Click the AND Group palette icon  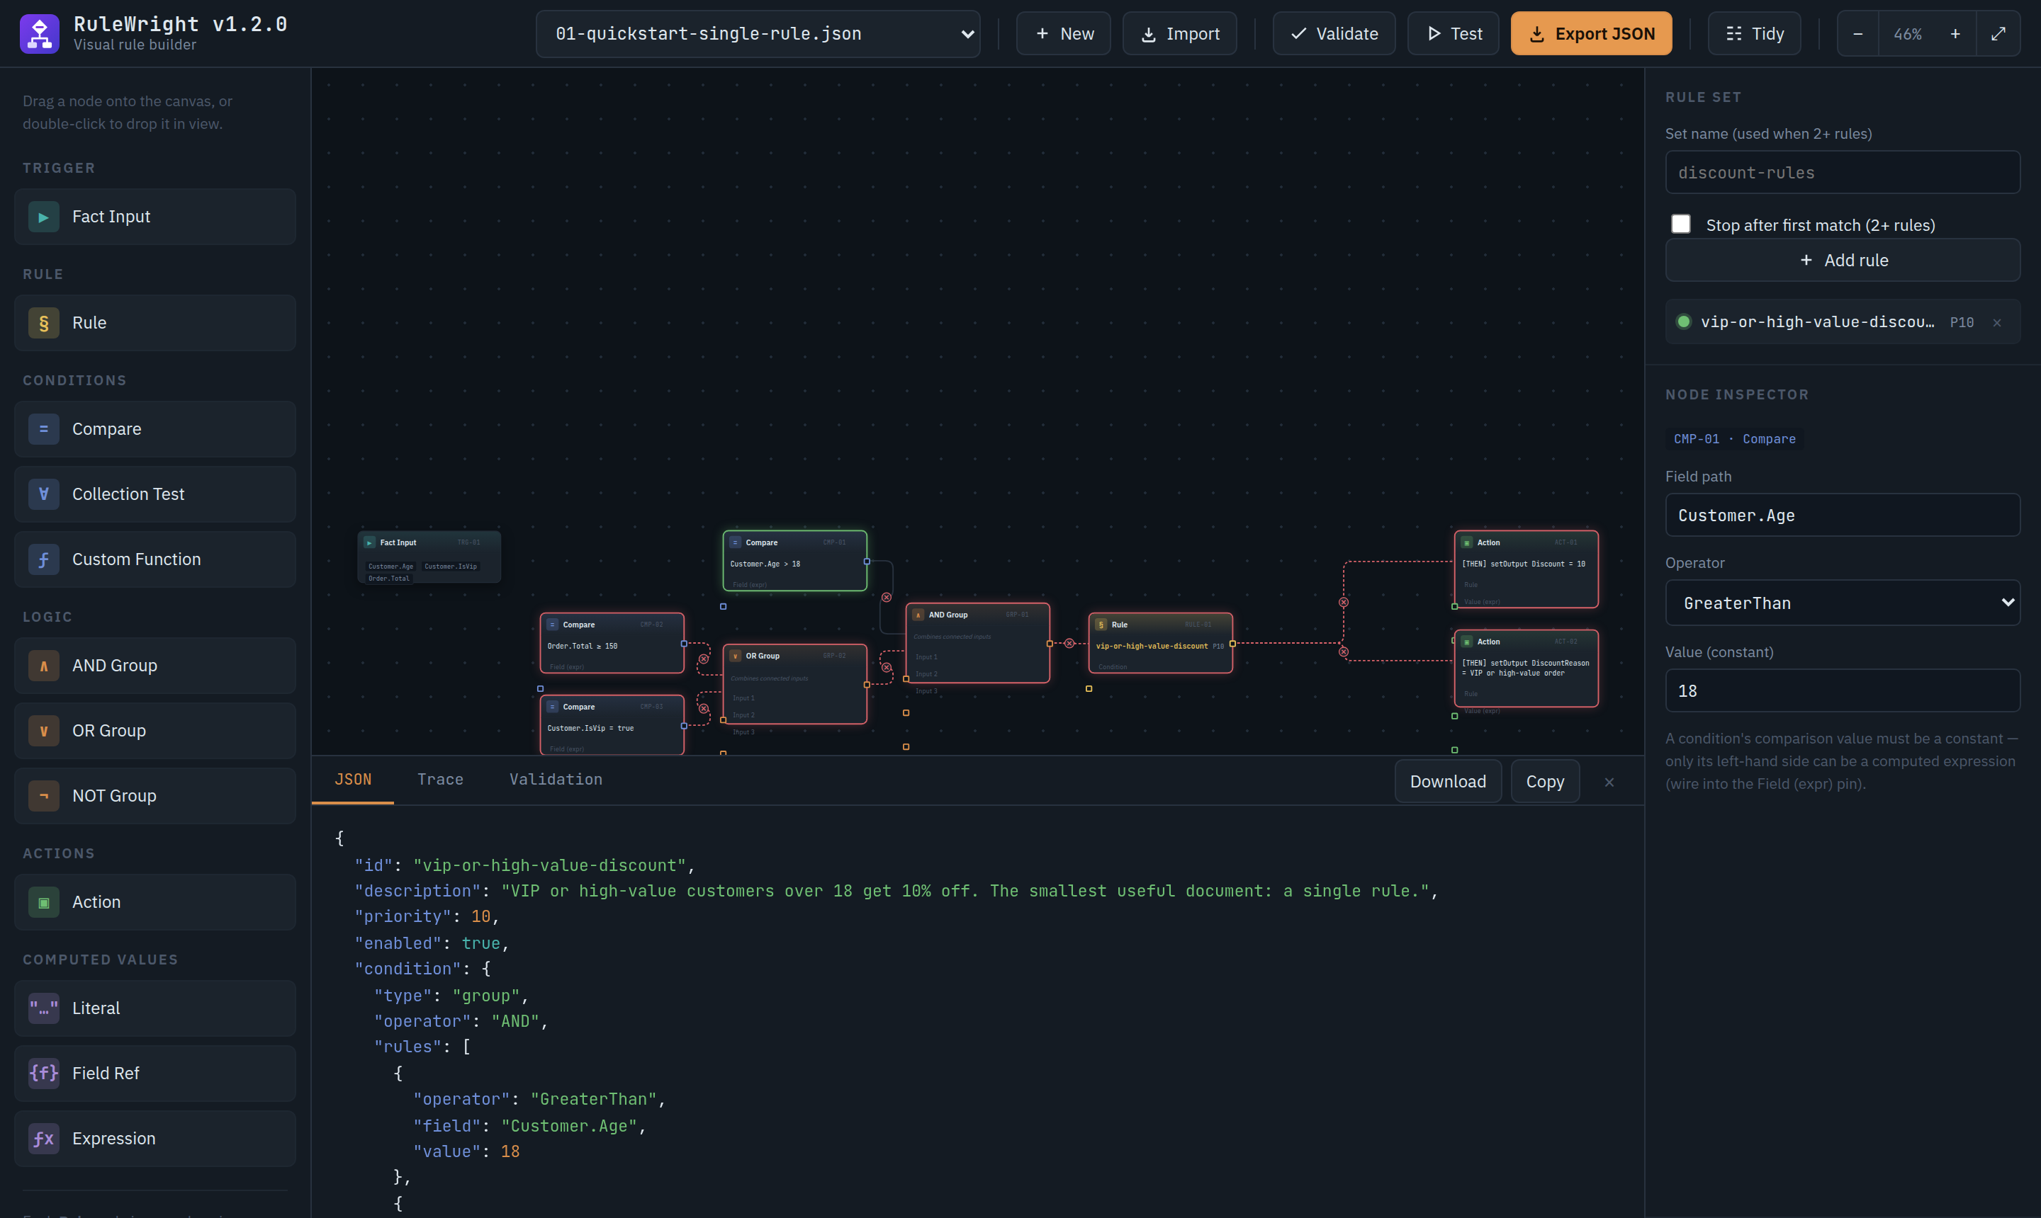coord(43,666)
